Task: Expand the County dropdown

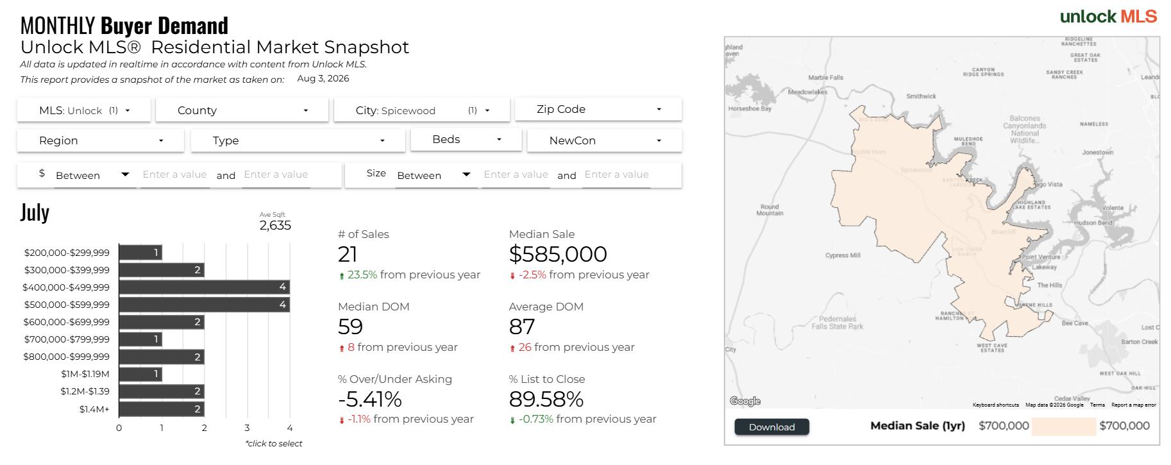Action: [x=242, y=110]
